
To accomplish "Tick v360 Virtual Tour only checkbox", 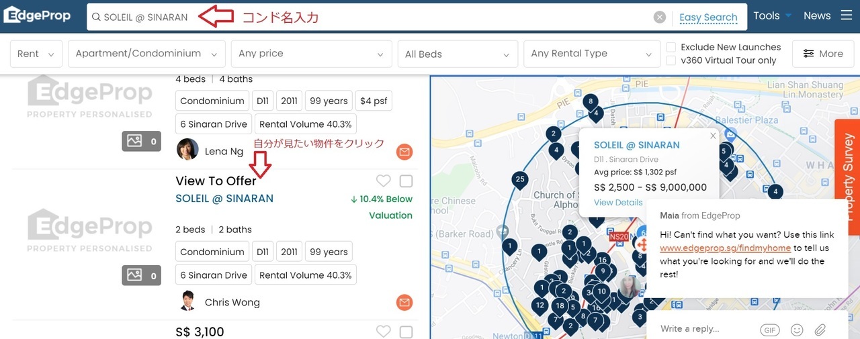I will [671, 60].
